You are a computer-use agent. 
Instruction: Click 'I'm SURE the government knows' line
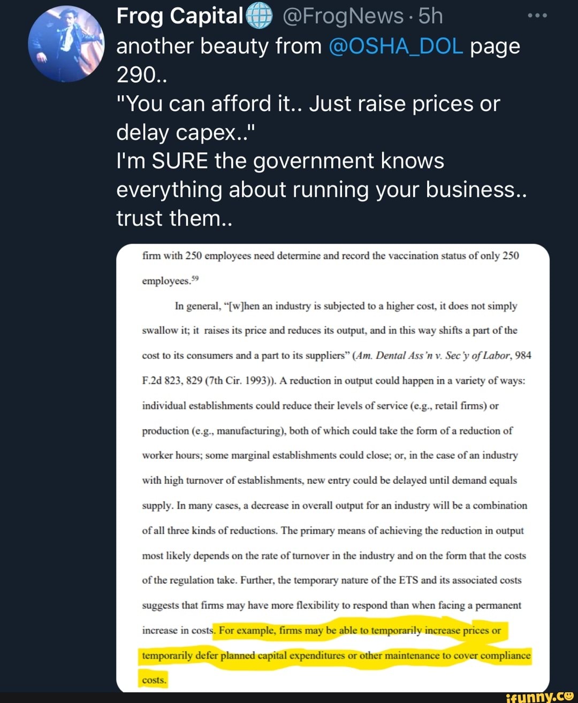tap(280, 161)
